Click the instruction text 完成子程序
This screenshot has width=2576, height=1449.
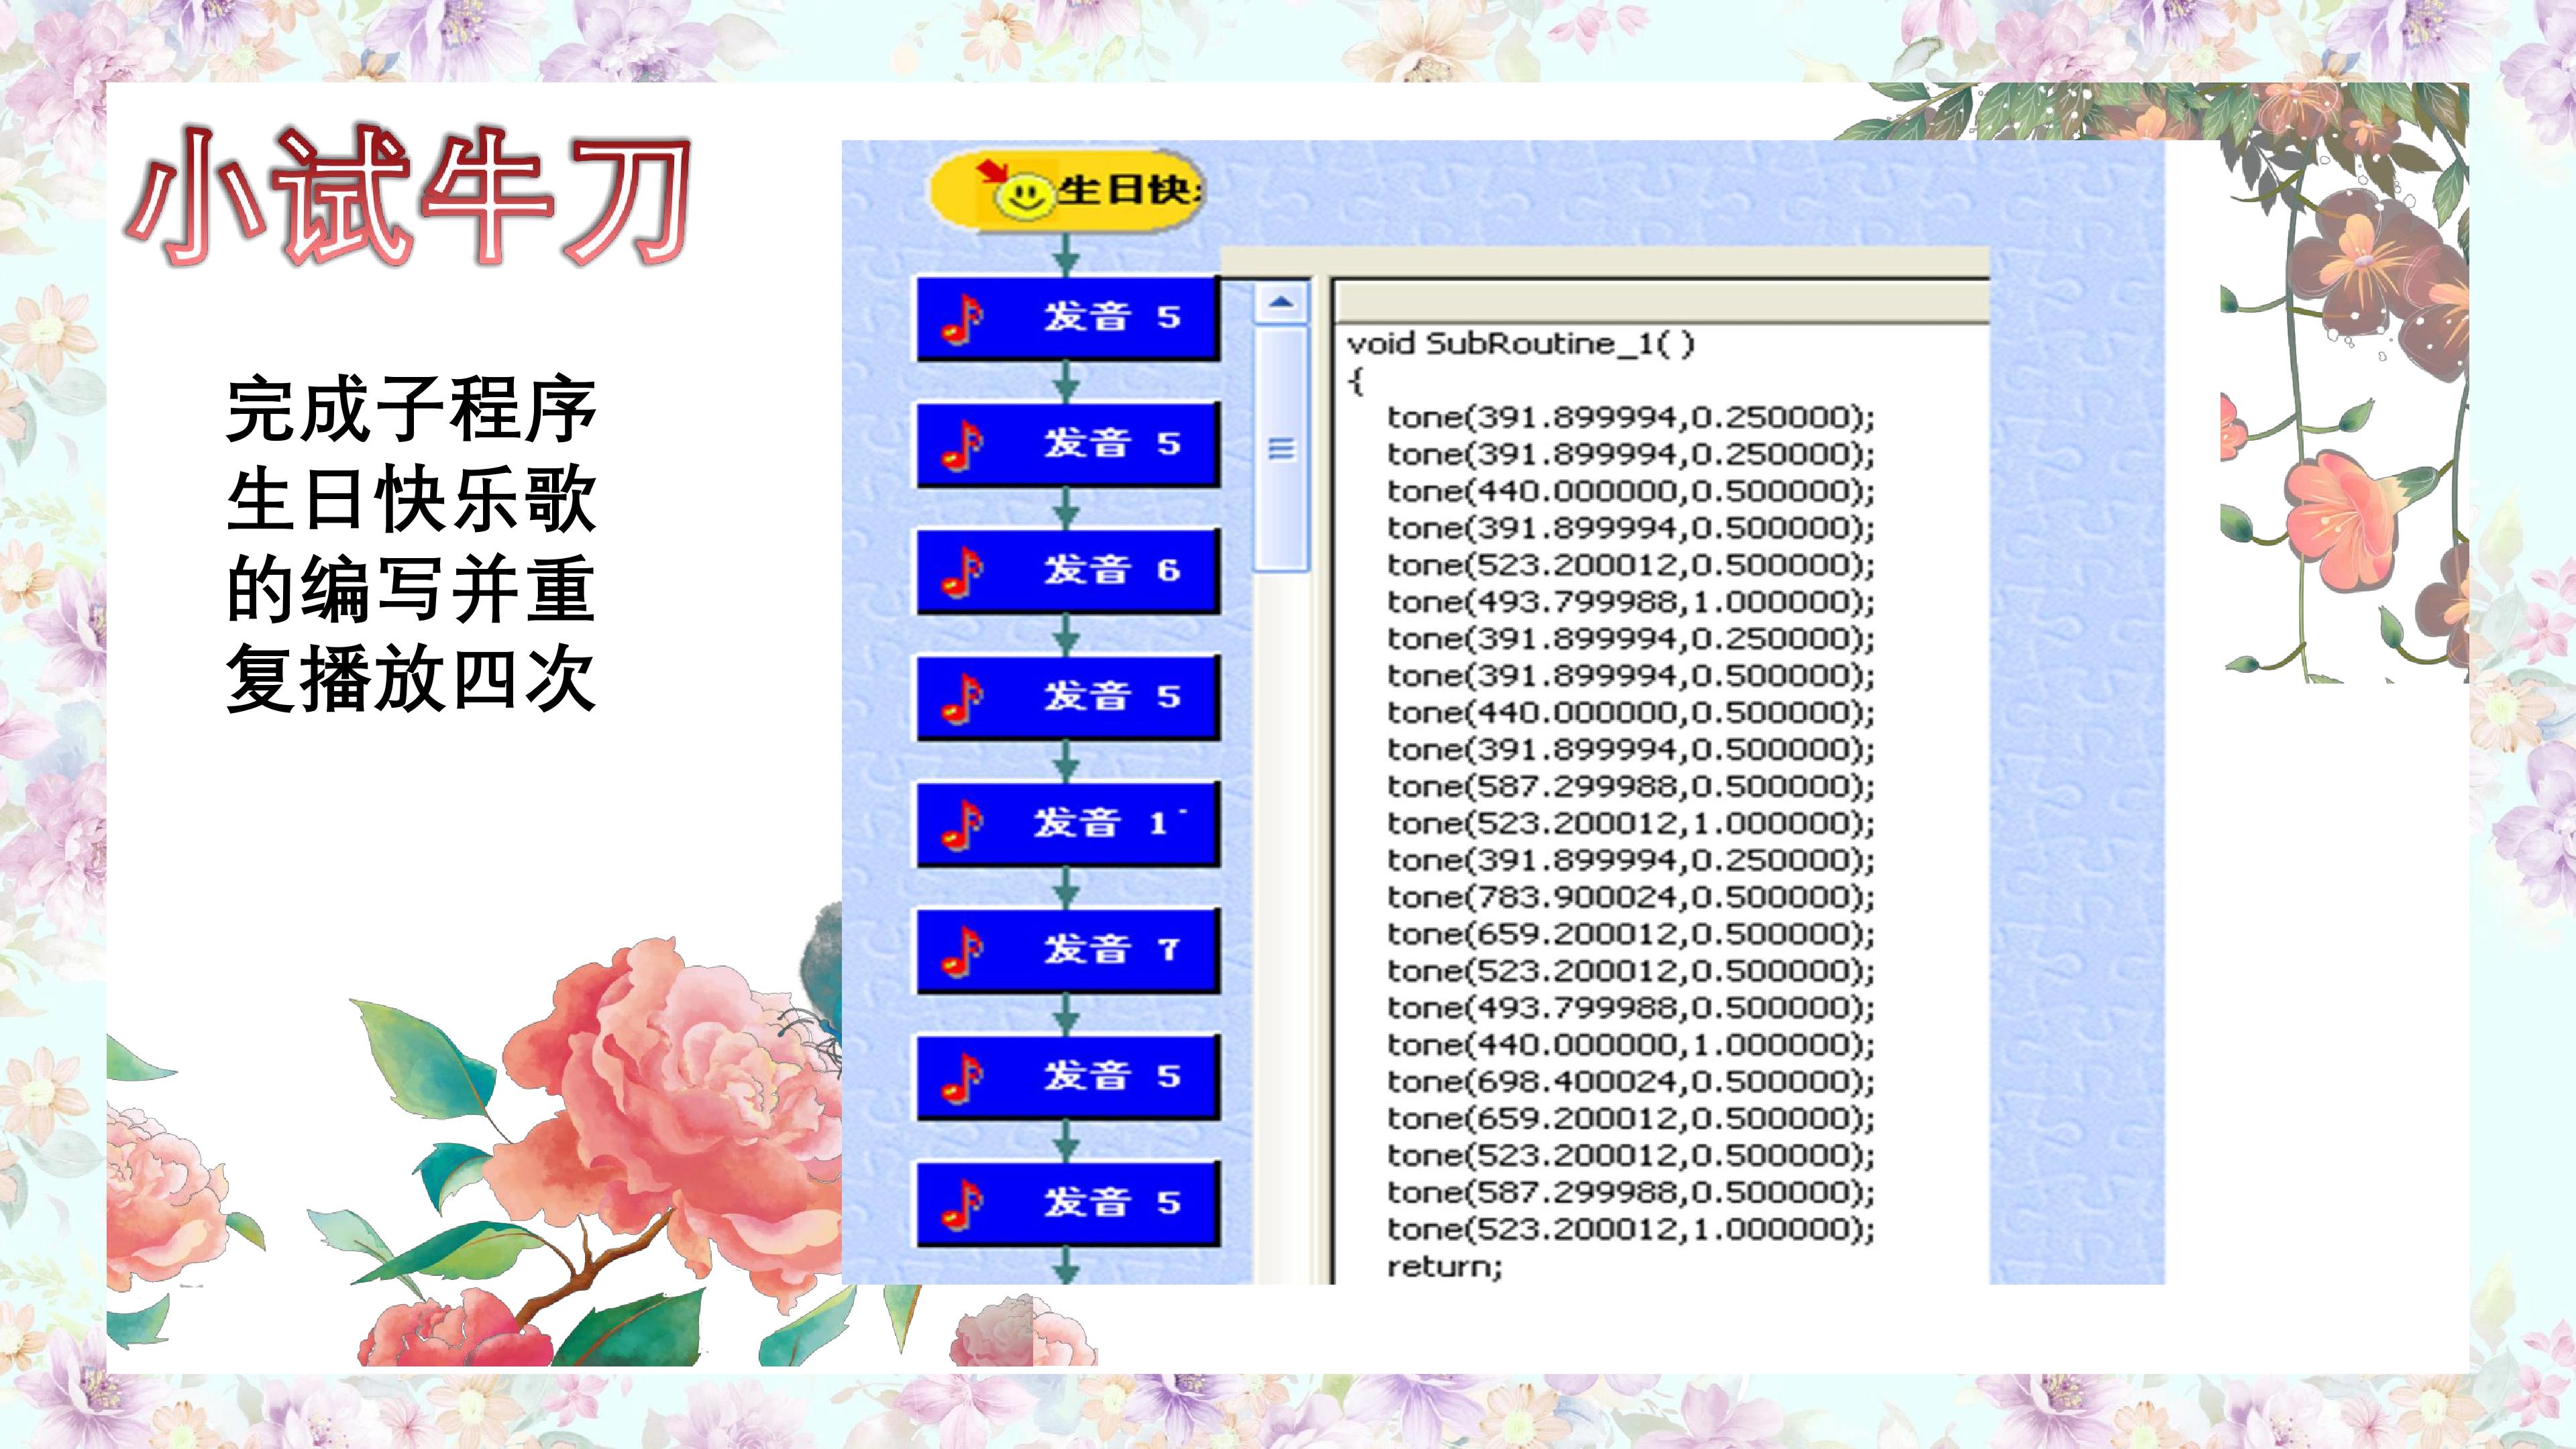click(411, 409)
